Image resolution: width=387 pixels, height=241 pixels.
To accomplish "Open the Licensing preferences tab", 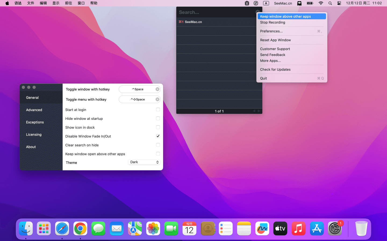I will point(34,134).
